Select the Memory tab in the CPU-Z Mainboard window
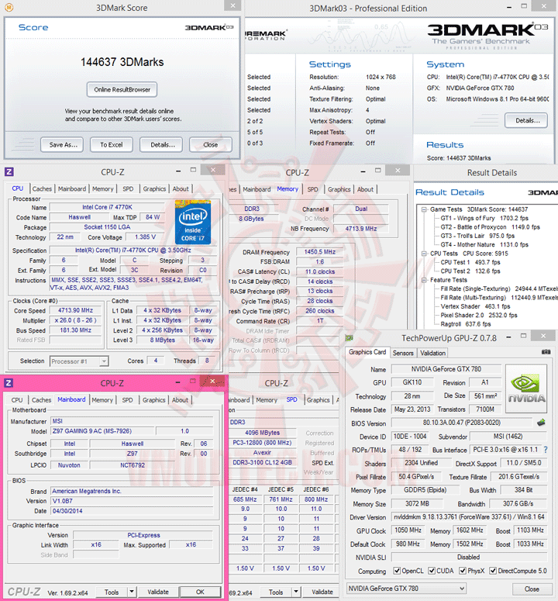The height and width of the screenshot is (601, 558). [x=102, y=400]
